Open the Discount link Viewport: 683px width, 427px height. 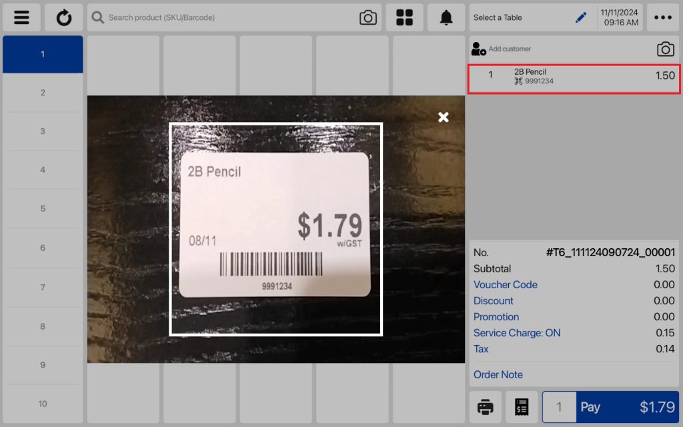coord(493,301)
